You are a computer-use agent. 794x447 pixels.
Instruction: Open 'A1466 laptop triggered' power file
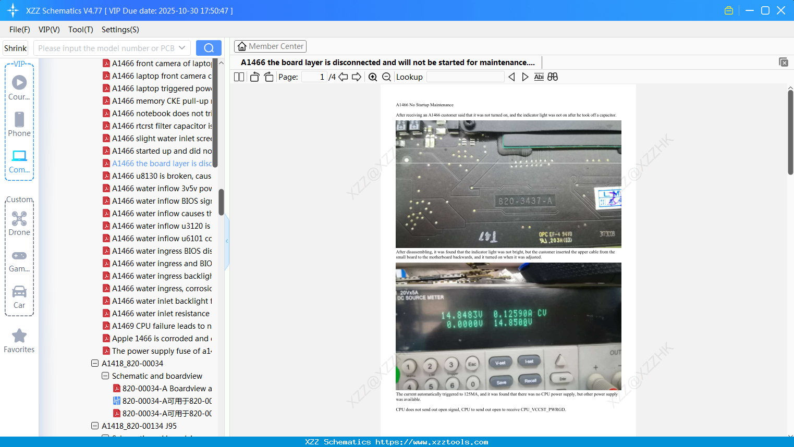[162, 89]
